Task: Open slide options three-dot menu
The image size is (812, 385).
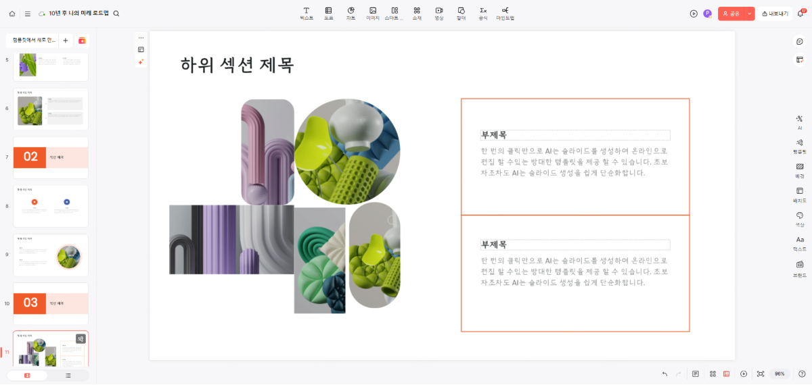Action: pos(141,37)
